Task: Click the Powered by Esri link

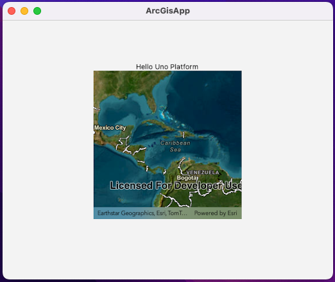Action: coord(216,213)
